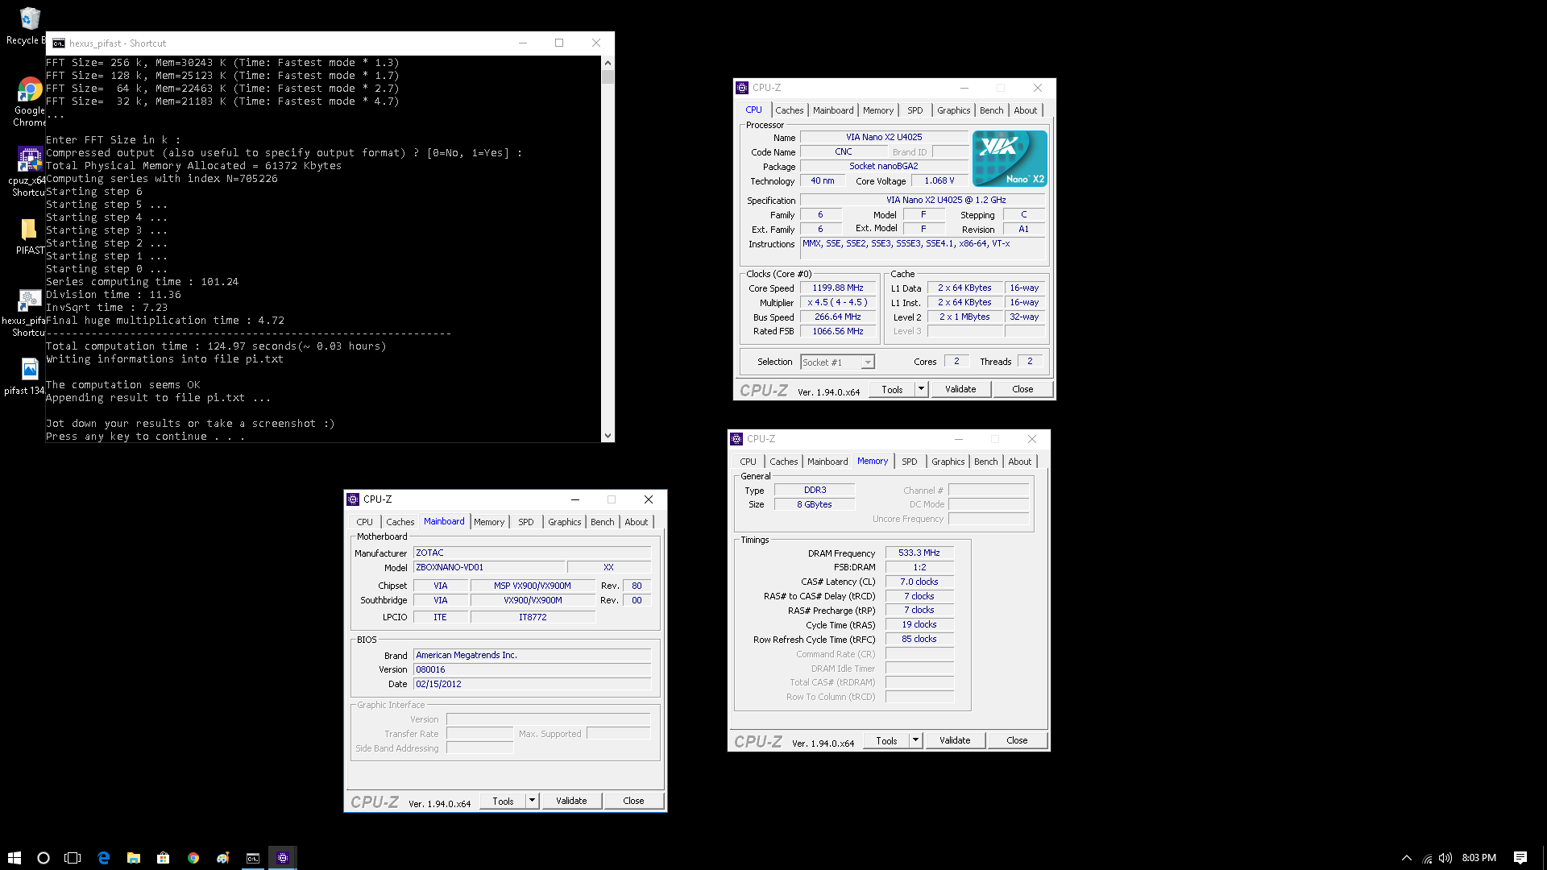This screenshot has height=870, width=1547.
Task: Select Memory tab in the Mainboard window
Action: 489,522
